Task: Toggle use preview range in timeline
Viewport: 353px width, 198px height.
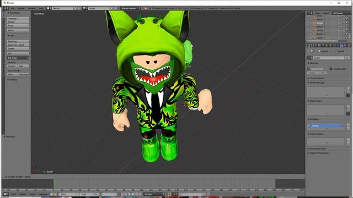Action: coord(51,194)
